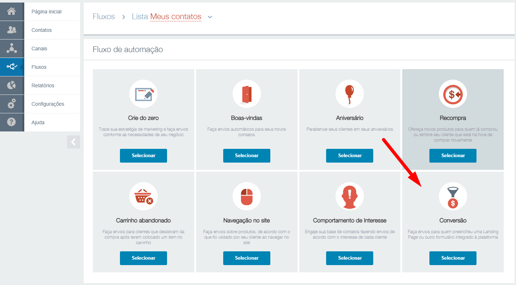Collapse the sidebar with arrow button
Viewport: 516px width, 285px height.
(74, 142)
